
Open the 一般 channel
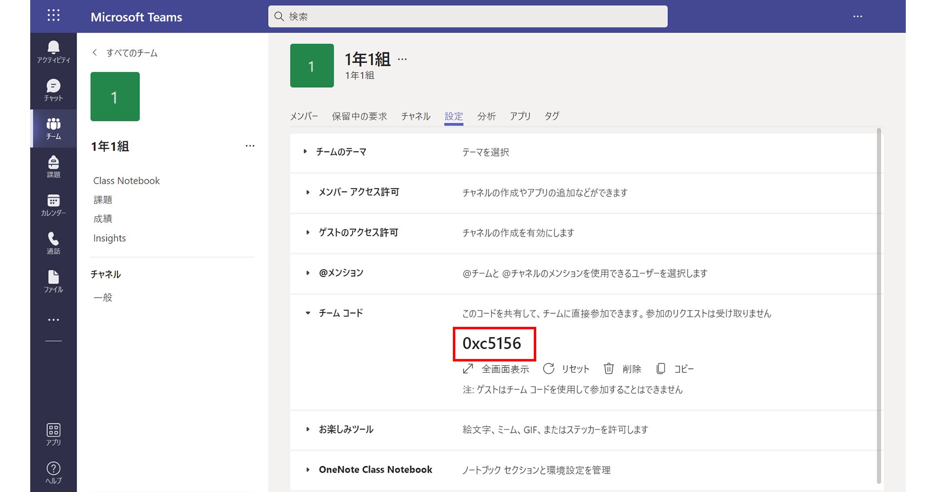103,297
